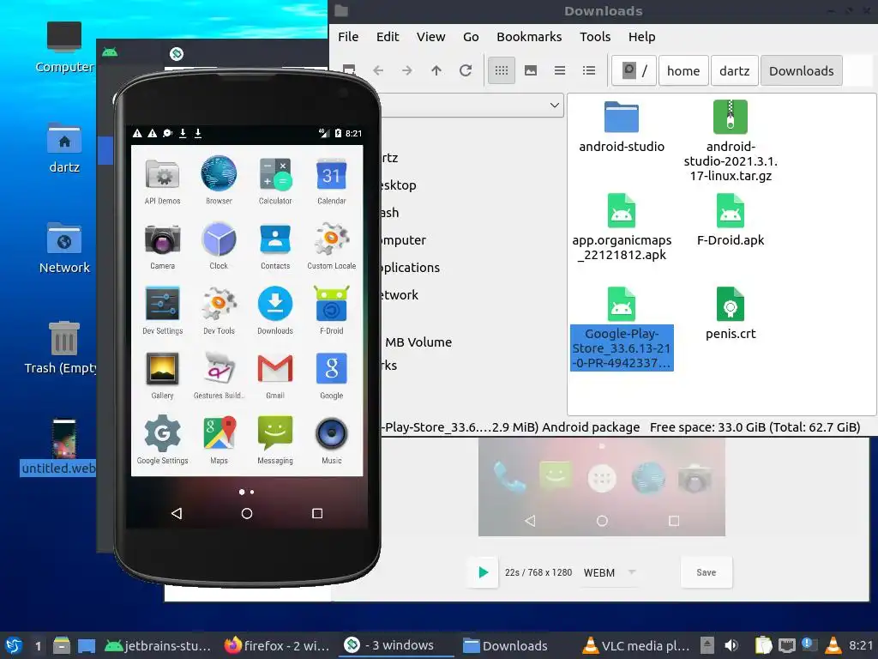Tap the Android recents square button
Screen dimensions: 878x659
(317, 513)
